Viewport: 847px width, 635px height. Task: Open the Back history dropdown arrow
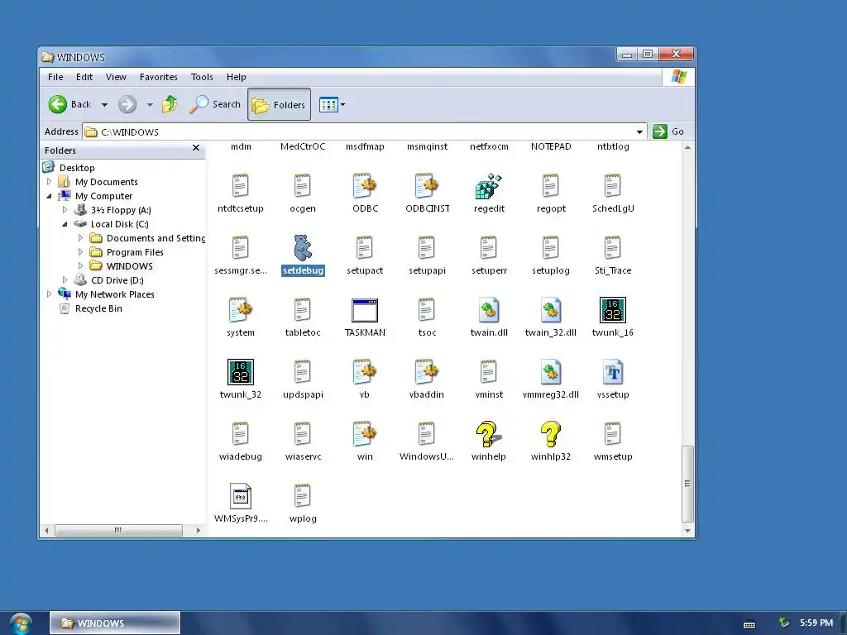(105, 105)
